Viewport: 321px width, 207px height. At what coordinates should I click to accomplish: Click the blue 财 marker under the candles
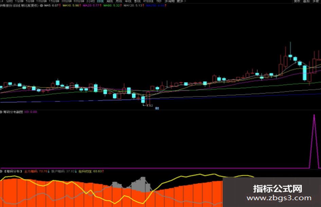point(157,108)
